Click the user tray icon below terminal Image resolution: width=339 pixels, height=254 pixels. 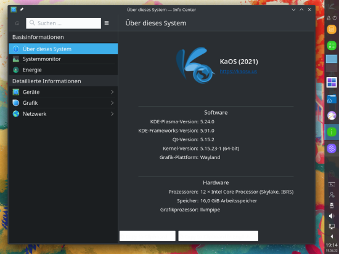tap(332, 195)
